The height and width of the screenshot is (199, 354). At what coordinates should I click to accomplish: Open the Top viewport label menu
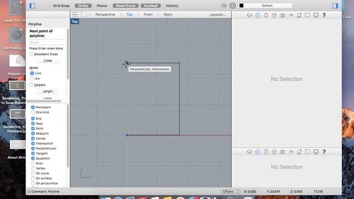[x=75, y=22]
